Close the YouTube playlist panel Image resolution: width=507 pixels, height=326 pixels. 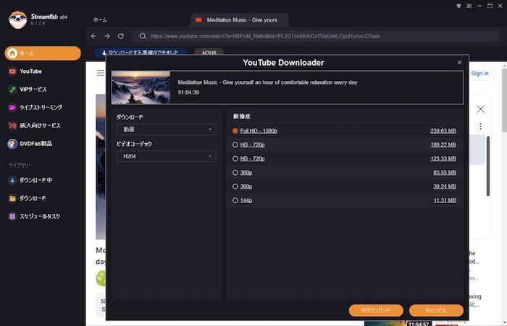[x=480, y=109]
